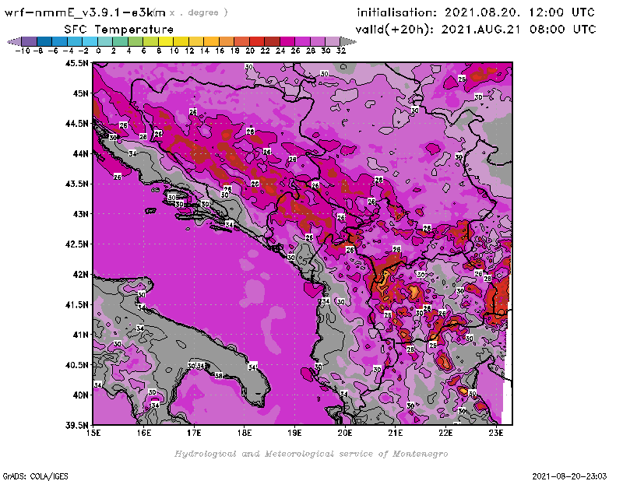
Task: Select the legend swatch between 0 and 2
Action: [105, 42]
